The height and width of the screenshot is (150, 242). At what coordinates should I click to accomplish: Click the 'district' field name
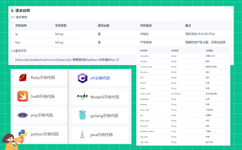[x=143, y=83]
